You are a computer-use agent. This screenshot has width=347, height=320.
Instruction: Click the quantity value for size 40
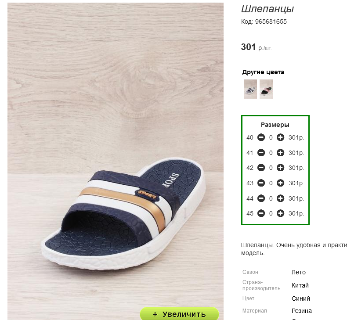click(271, 137)
